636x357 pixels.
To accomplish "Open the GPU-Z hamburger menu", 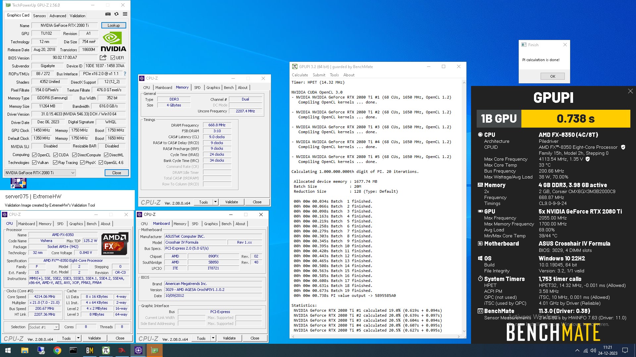I will coord(125,14).
